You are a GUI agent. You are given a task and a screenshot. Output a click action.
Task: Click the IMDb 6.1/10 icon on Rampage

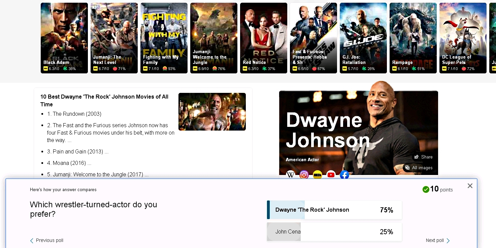pos(394,69)
